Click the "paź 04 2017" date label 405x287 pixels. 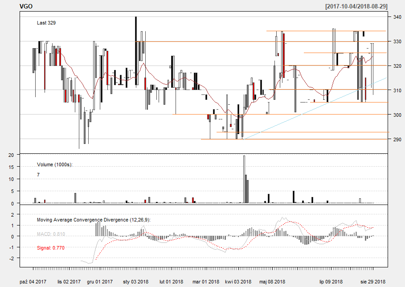tap(33, 282)
